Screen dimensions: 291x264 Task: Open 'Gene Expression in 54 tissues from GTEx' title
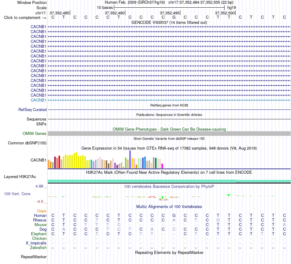pos(169,148)
